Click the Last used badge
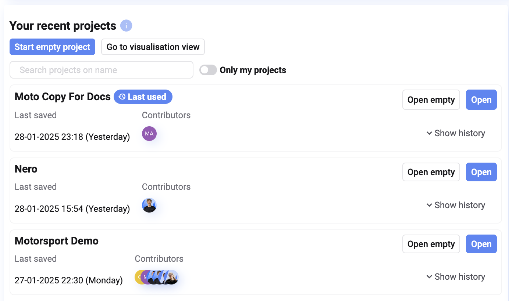Viewport: 509px width, 301px height. [x=143, y=97]
